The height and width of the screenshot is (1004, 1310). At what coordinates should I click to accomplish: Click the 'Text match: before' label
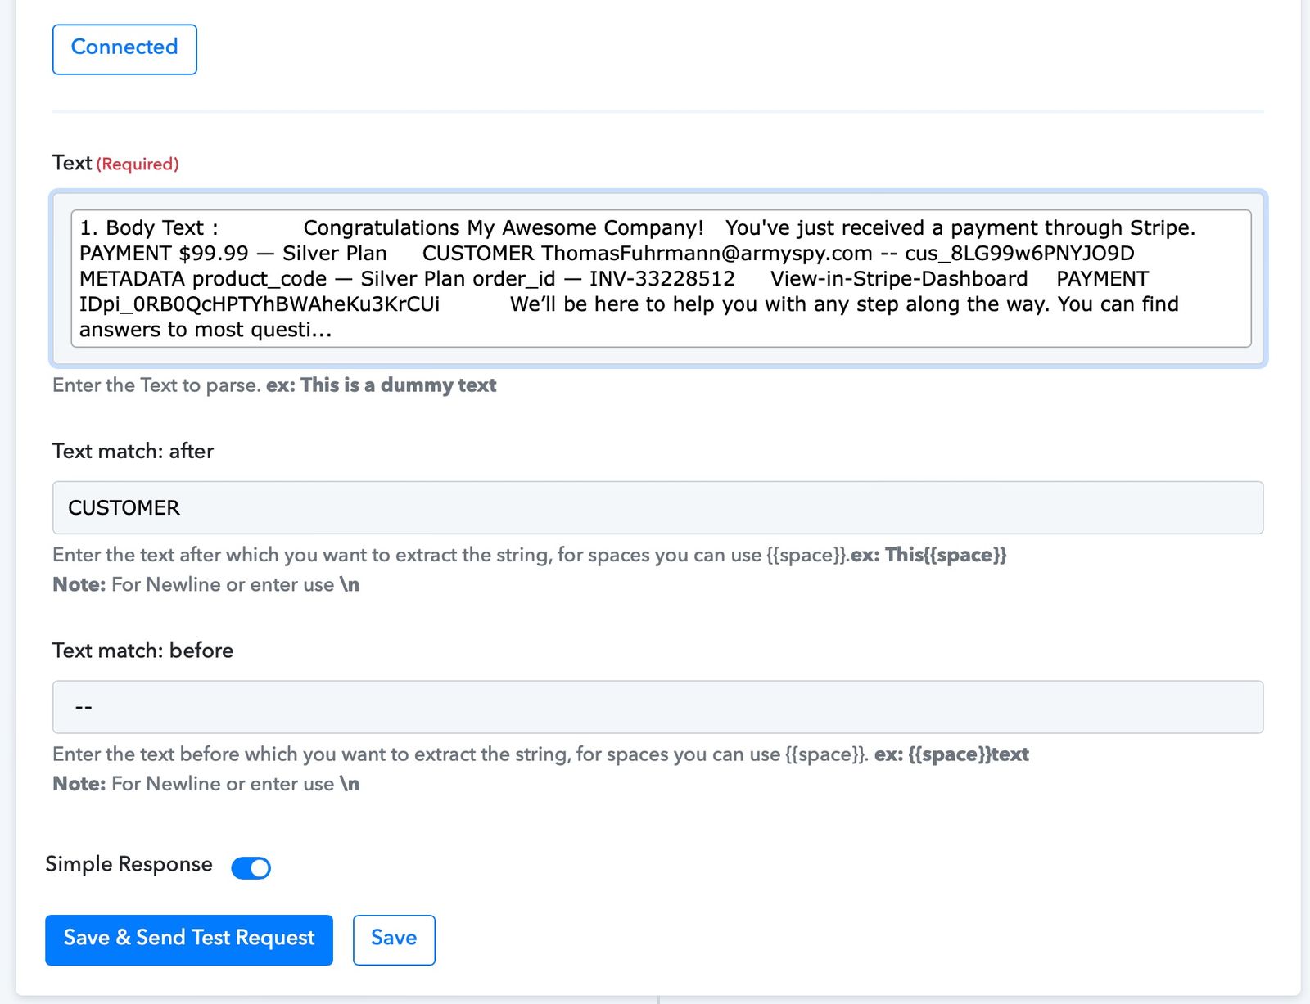tap(142, 651)
